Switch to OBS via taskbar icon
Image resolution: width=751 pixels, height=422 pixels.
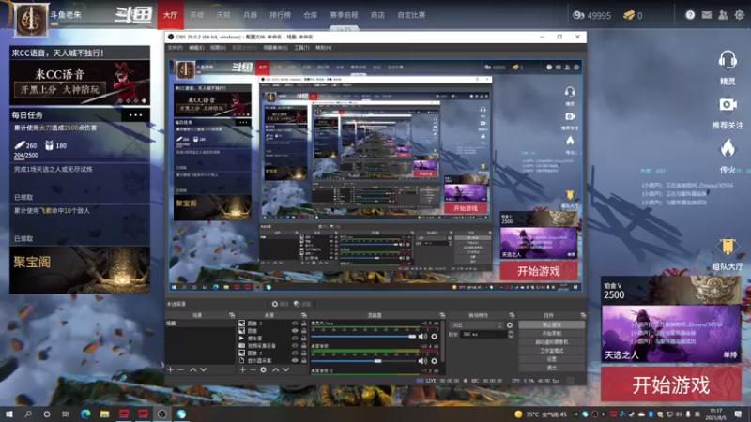tap(161, 414)
